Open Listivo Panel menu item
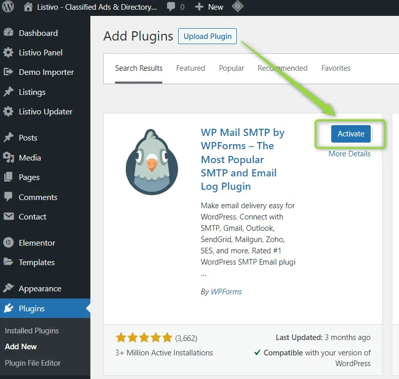This screenshot has width=399, height=379. click(x=41, y=53)
